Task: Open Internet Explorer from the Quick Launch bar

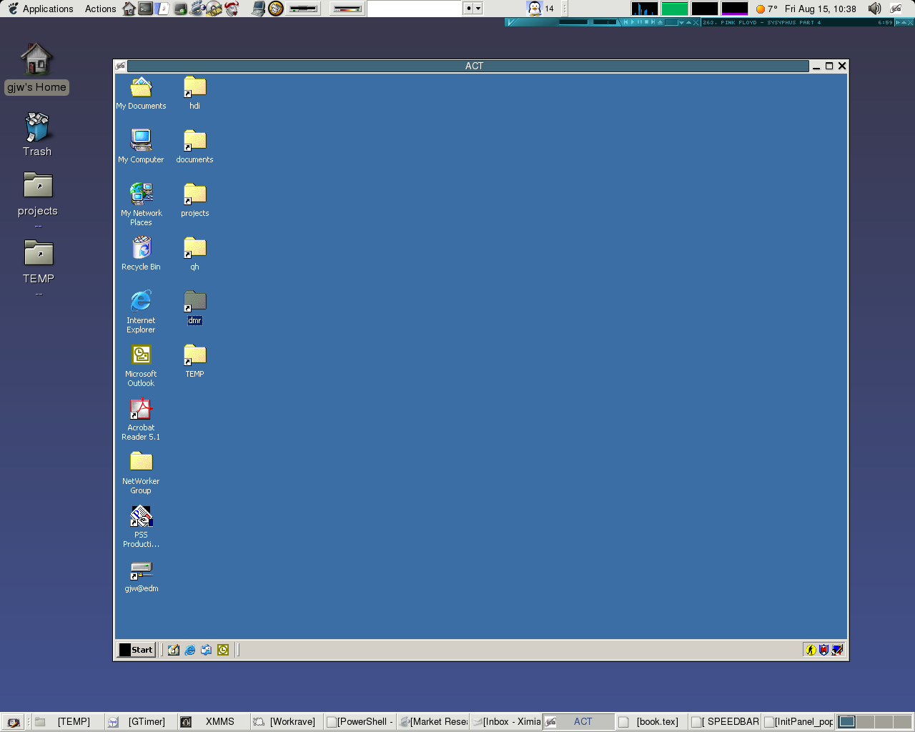Action: tap(189, 650)
